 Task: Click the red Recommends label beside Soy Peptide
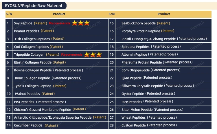click(60, 23)
